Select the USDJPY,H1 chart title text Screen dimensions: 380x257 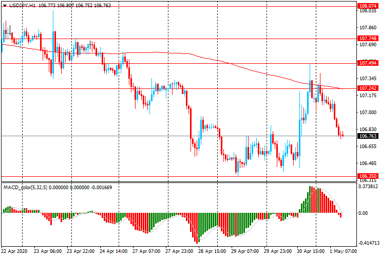(x=22, y=5)
